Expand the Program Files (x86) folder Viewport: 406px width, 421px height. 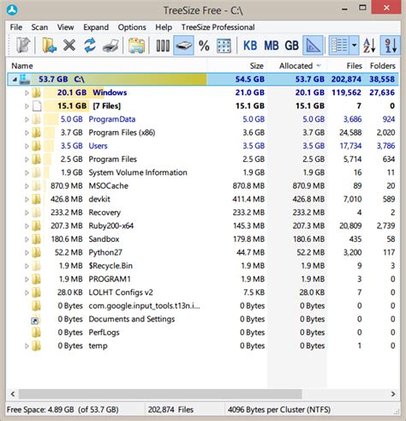tap(27, 133)
